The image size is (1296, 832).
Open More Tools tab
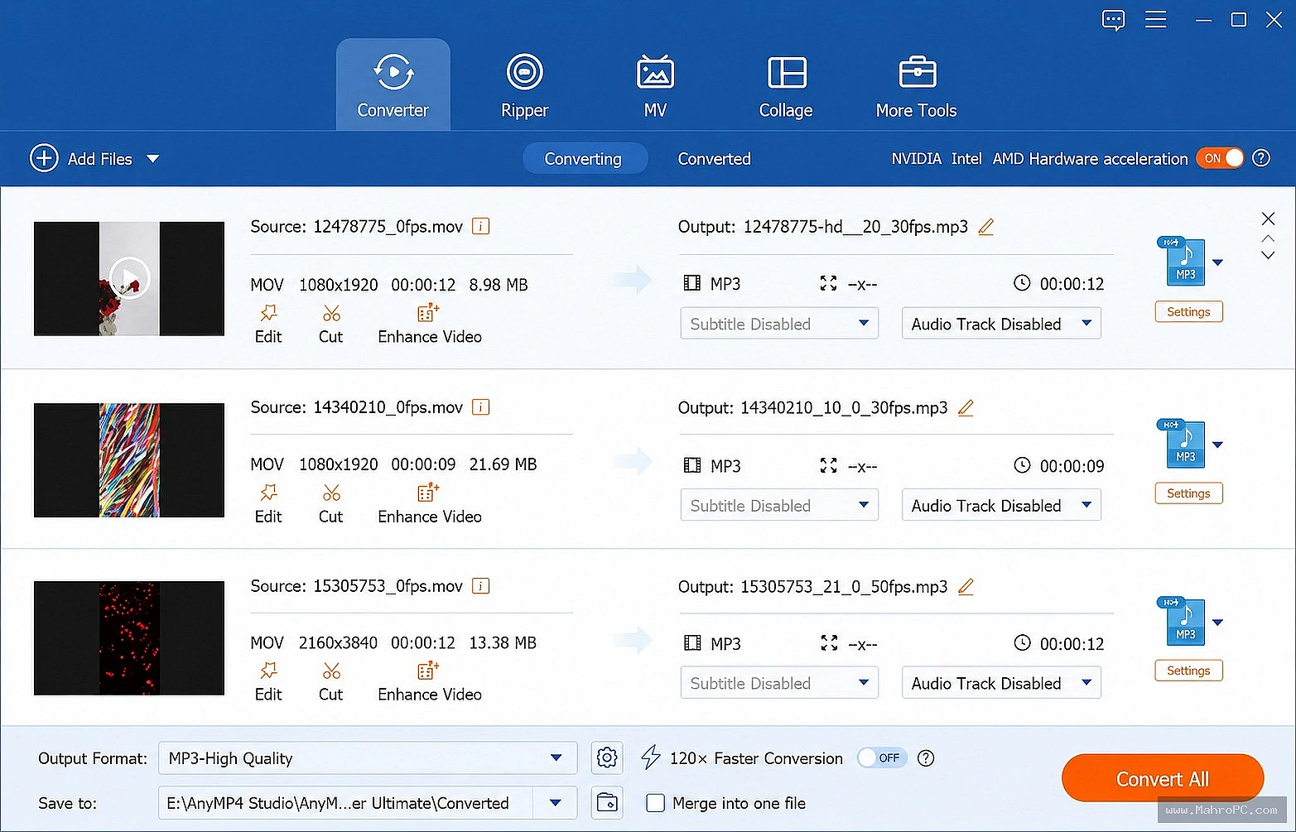click(x=916, y=86)
